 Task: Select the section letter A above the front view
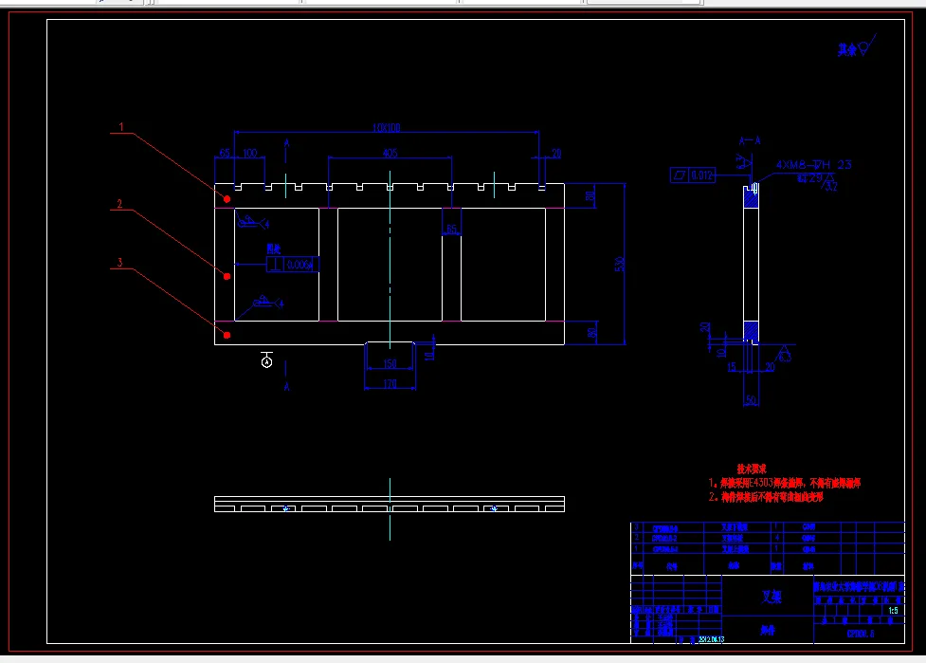(287, 143)
